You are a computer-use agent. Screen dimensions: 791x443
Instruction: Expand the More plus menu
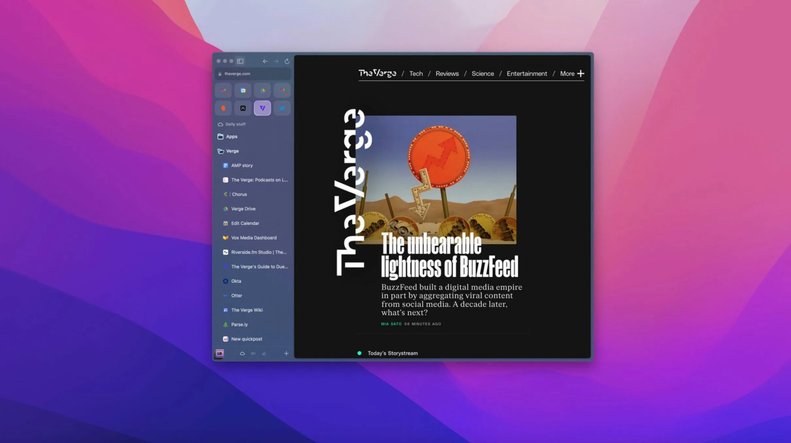pos(581,74)
